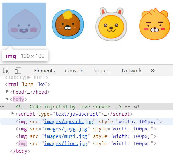
Task: Open the images/jayg.jpg link
Action: (66, 129)
